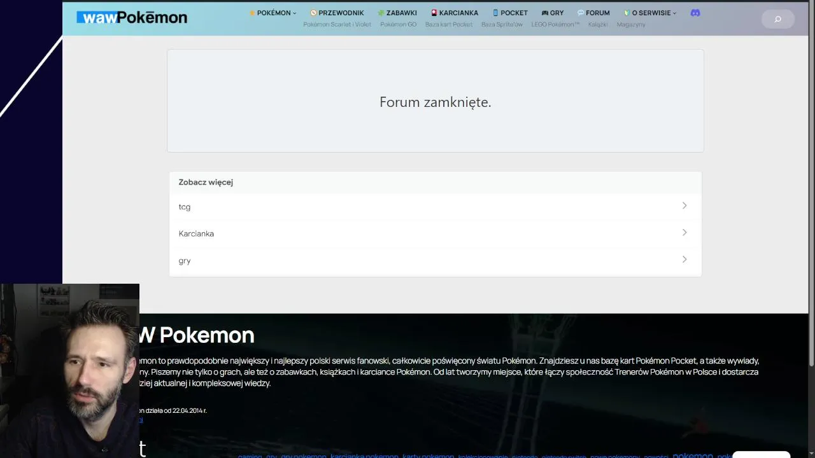Expand the O SERWISIE dropdown menu
The height and width of the screenshot is (458, 815).
(x=650, y=13)
